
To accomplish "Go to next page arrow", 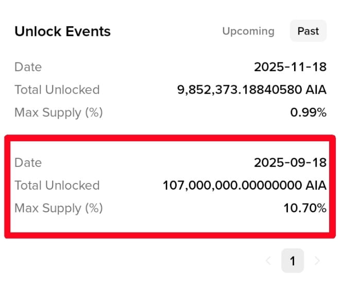I will click(x=317, y=260).
